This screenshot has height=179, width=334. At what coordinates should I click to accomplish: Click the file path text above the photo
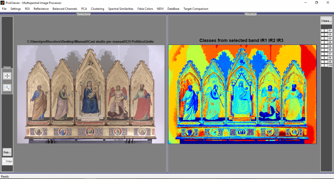[90, 41]
